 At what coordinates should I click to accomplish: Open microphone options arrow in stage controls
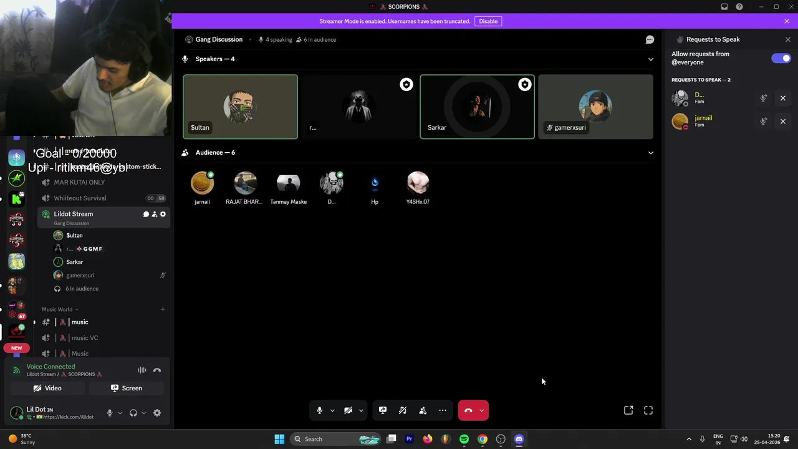pyautogui.click(x=332, y=410)
